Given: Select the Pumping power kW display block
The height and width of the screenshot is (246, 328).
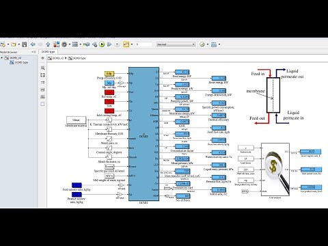Looking at the screenshot, I should coord(182,97).
